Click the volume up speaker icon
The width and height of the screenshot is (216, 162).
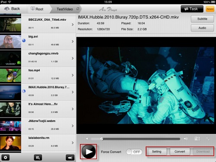tap(186, 139)
